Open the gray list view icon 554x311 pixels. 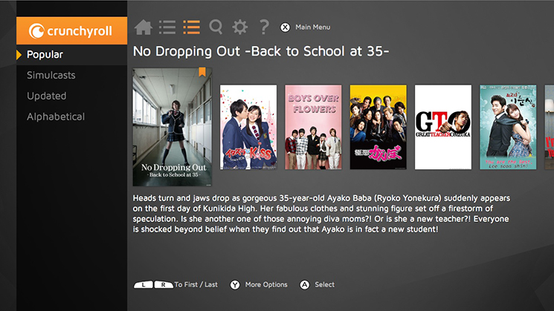[167, 27]
